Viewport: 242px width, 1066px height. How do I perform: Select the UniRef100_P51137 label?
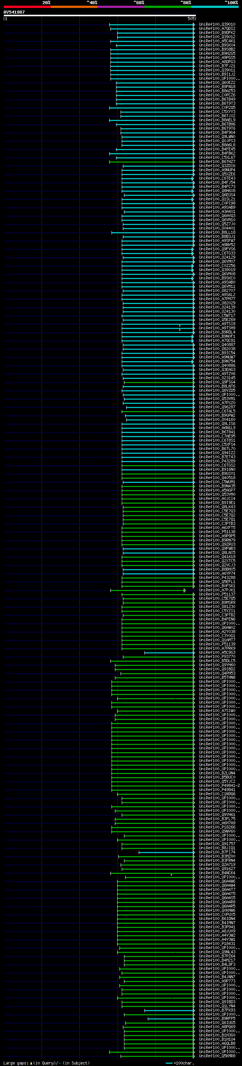click(x=217, y=594)
